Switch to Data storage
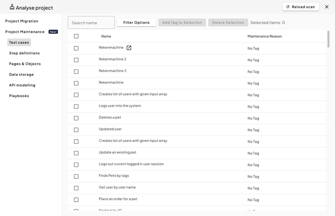This screenshot has height=216, width=335. (x=21, y=75)
